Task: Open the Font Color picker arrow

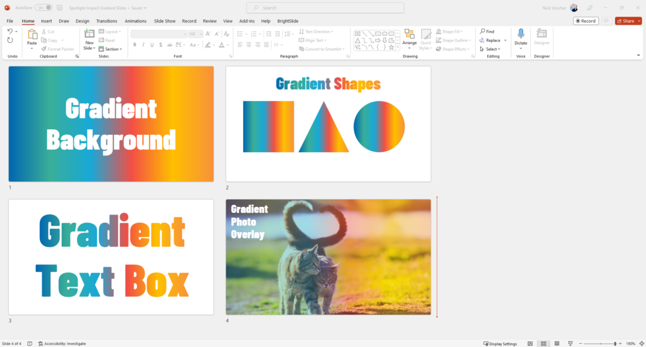Action: coord(228,45)
